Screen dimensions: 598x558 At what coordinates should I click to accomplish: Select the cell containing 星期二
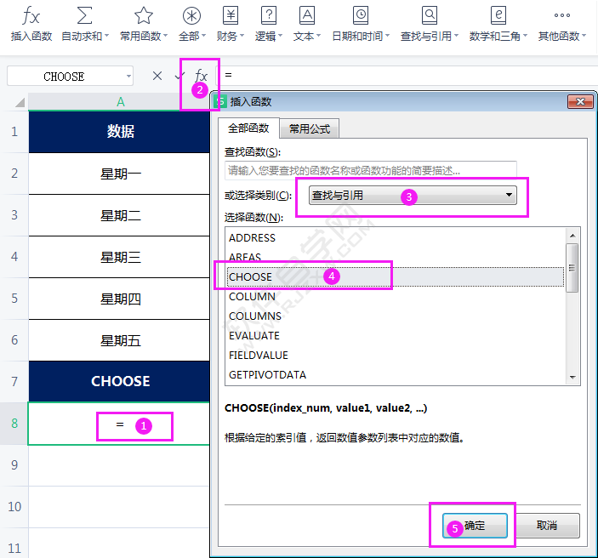[119, 215]
